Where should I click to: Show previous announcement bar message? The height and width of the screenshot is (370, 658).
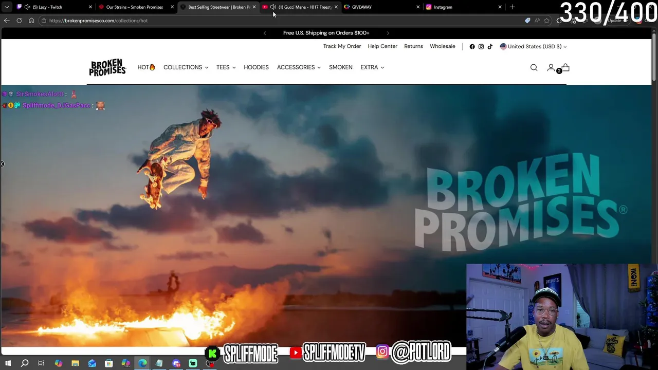[265, 33]
